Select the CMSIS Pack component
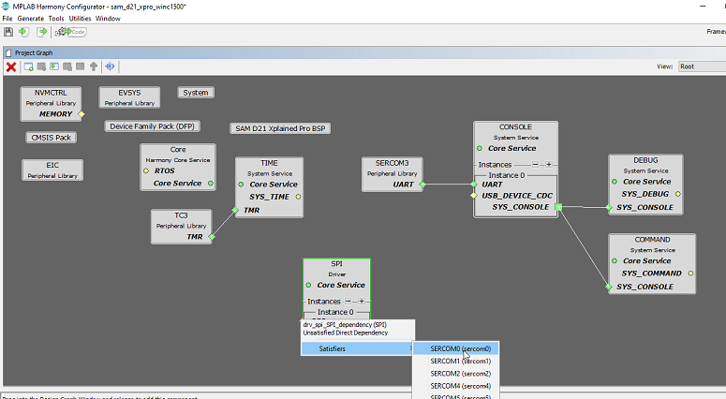 click(x=51, y=138)
